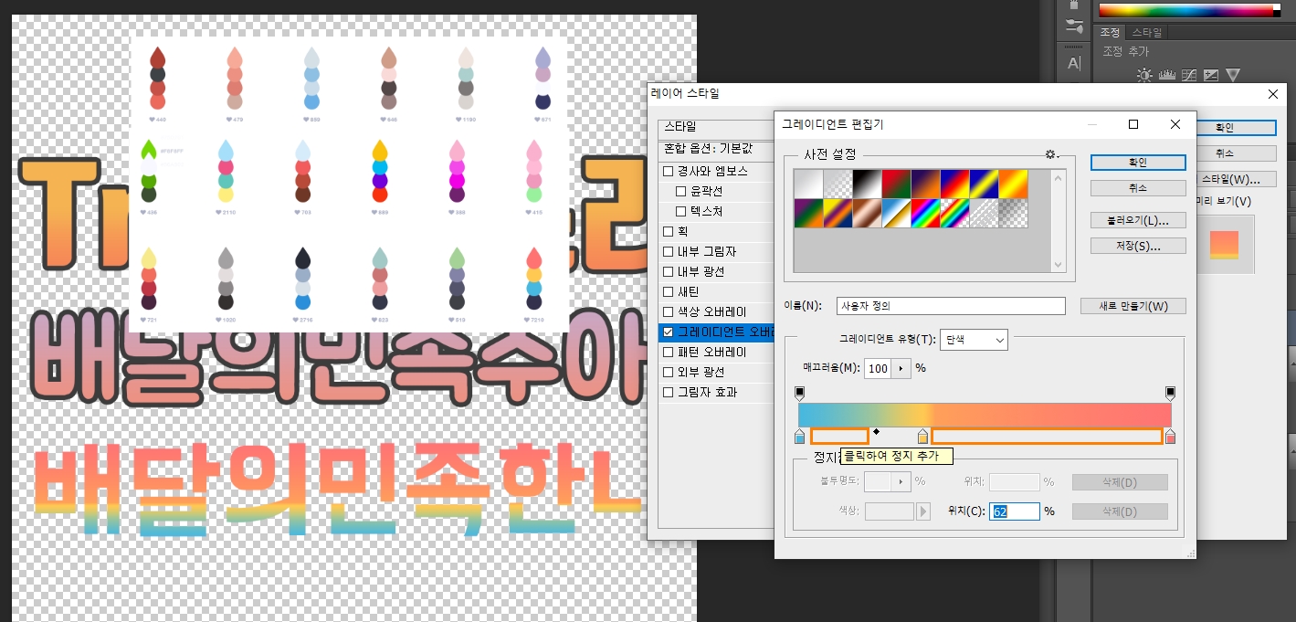This screenshot has width=1296, height=622.
Task: Click 새로 만들기(W) button
Action: coord(1133,306)
